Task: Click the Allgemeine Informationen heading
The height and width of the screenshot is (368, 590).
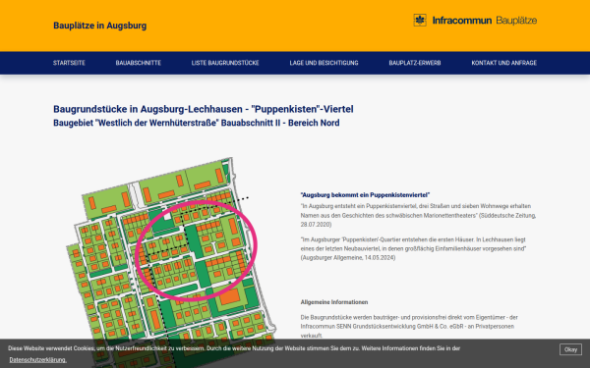Action: (x=334, y=302)
